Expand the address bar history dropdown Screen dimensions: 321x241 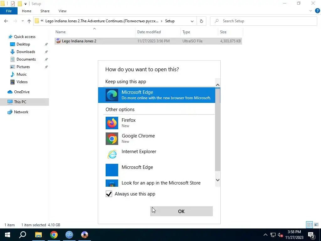pyautogui.click(x=192, y=21)
